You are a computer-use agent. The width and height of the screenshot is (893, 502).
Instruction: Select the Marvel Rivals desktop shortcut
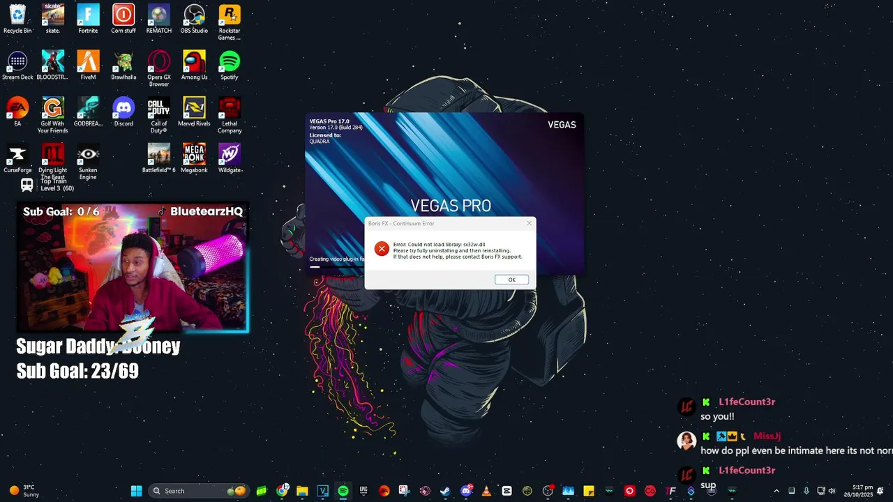(194, 112)
